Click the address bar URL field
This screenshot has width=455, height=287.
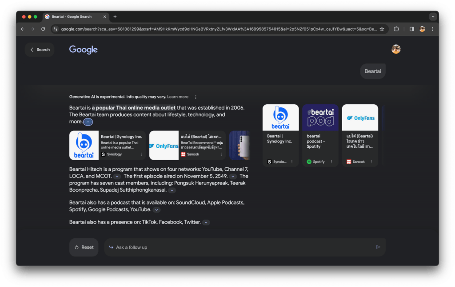point(219,29)
